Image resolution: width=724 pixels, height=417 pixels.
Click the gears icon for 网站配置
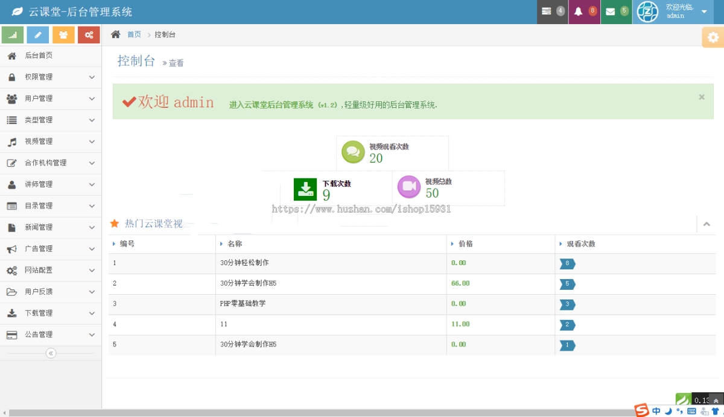click(11, 271)
